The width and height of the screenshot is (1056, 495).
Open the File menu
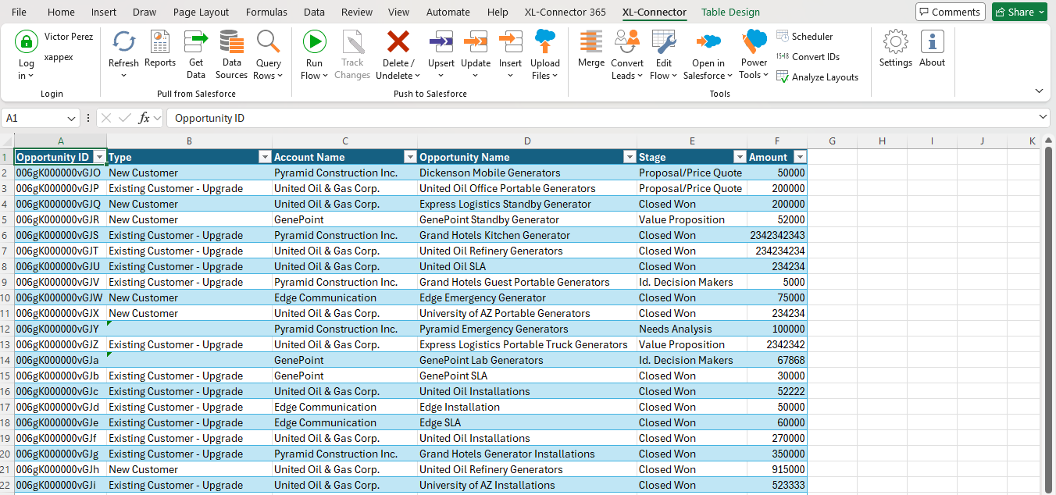point(19,12)
